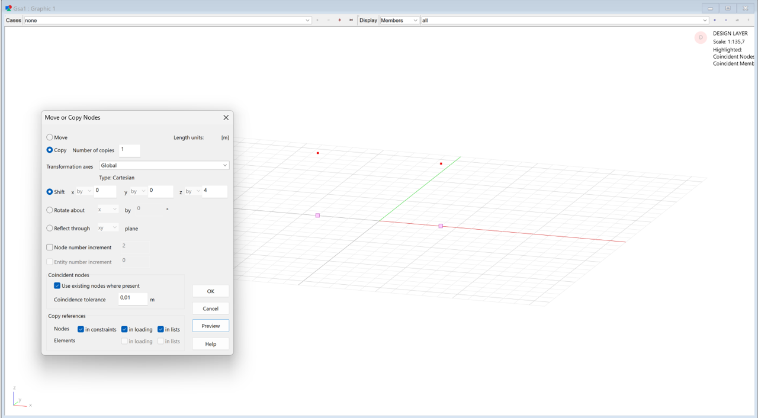Screen dimensions: 758x418
Task: Click the blue minus icon beside entity list
Action: (726, 20)
